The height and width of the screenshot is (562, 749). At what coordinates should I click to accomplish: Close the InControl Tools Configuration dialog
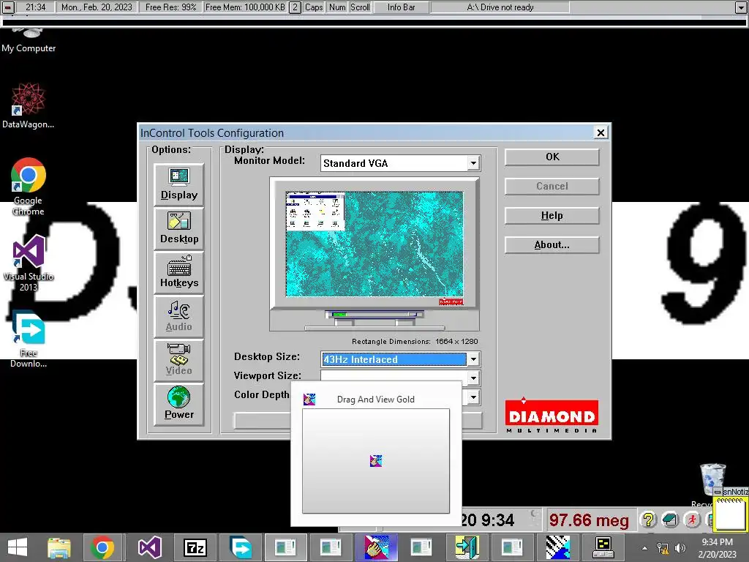pos(601,132)
